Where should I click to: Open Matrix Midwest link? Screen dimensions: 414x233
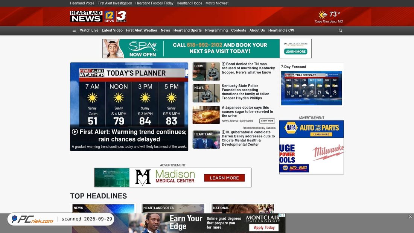point(217,3)
